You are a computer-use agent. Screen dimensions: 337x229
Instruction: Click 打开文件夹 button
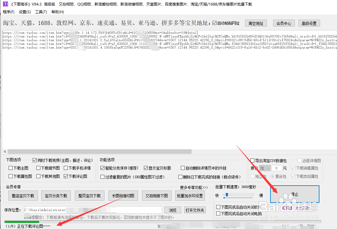(x=195, y=210)
